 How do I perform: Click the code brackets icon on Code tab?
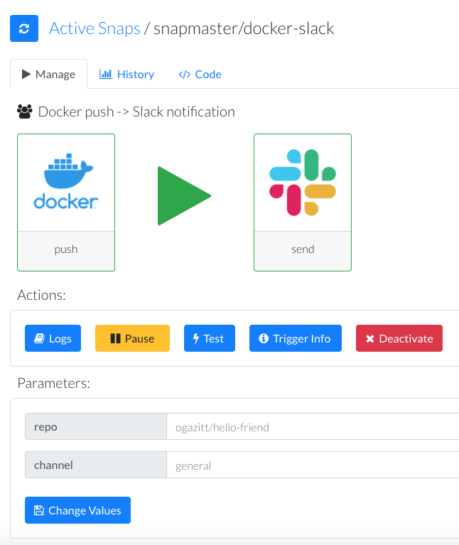click(185, 75)
